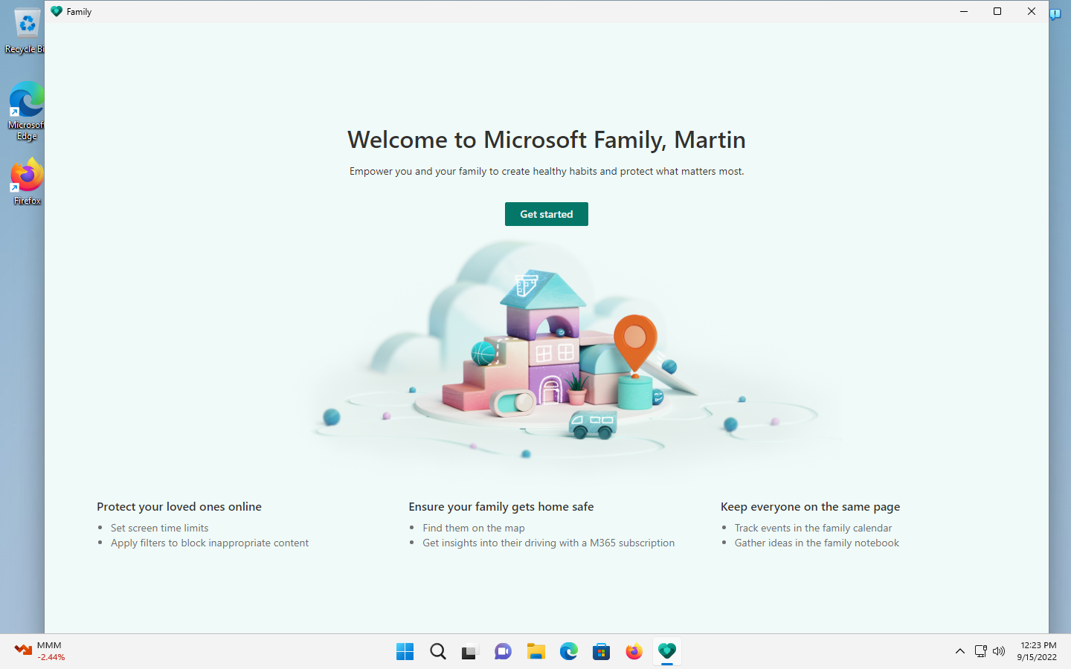Select the Recycle Bin desktop icon
The height and width of the screenshot is (669, 1071).
click(27, 31)
